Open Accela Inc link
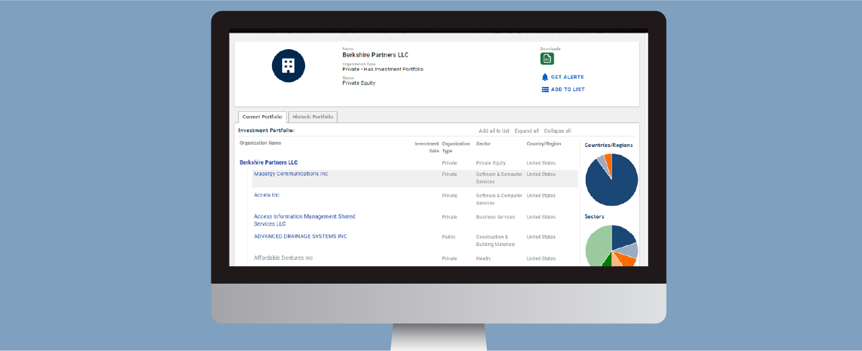The image size is (862, 351). click(267, 195)
